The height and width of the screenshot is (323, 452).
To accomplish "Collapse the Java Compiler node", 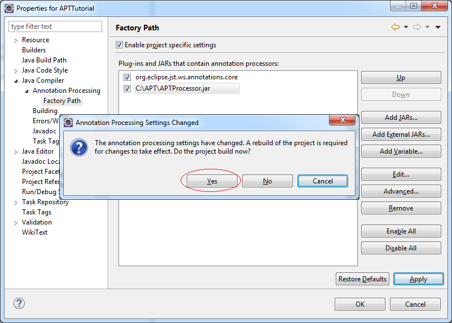I will (x=16, y=81).
